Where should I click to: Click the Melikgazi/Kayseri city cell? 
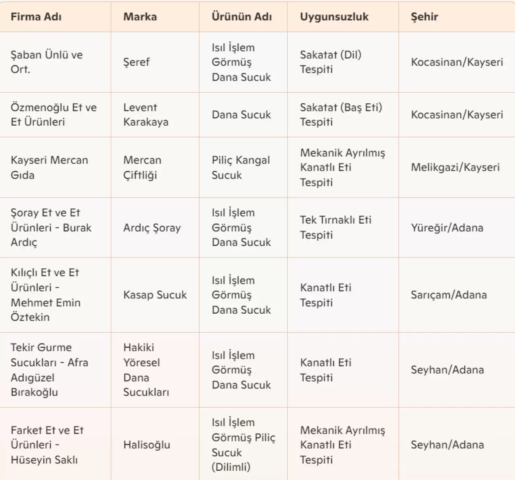point(455,167)
